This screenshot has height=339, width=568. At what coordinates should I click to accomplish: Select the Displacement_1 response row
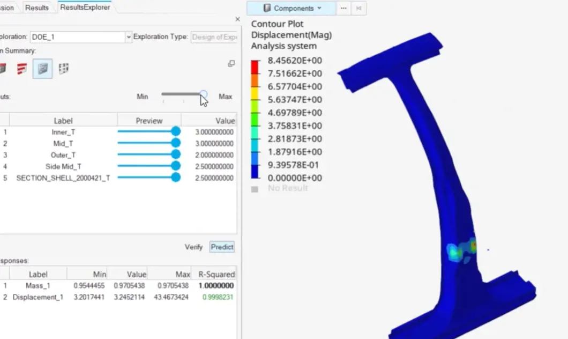point(38,297)
